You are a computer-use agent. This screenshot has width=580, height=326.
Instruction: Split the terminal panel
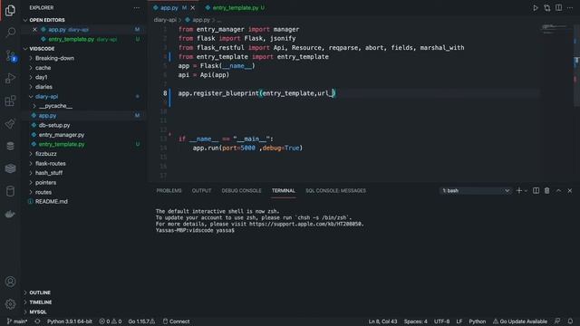[x=536, y=191]
